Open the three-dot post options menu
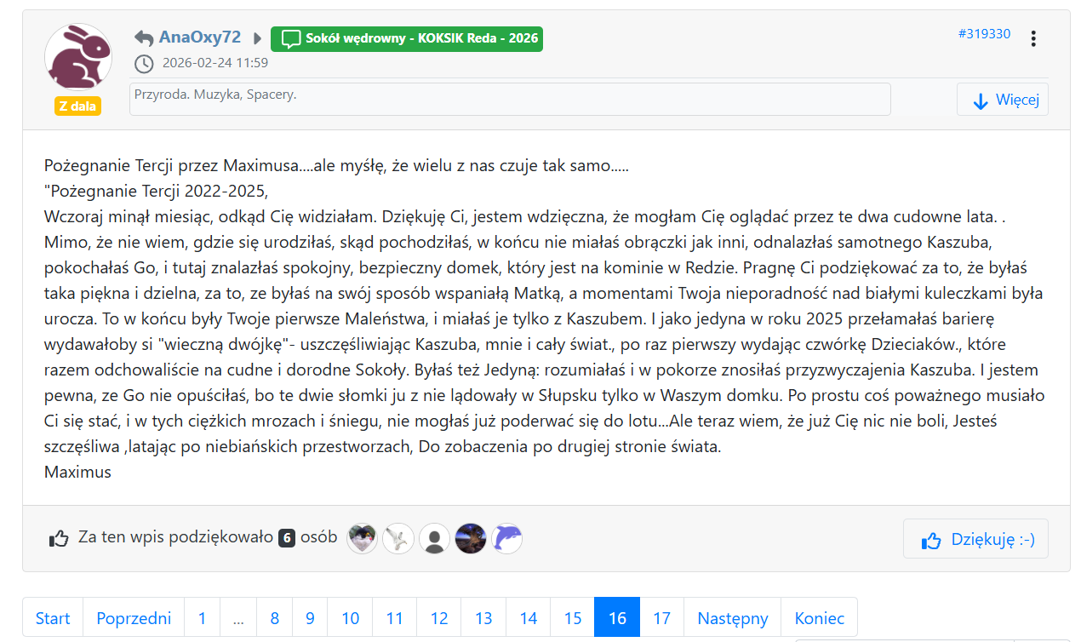 pos(1032,38)
